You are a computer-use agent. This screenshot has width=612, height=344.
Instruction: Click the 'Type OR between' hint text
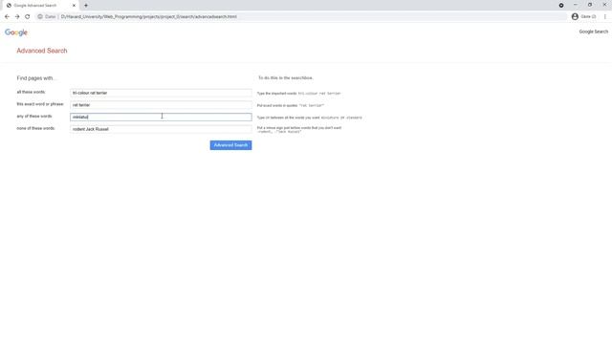309,118
